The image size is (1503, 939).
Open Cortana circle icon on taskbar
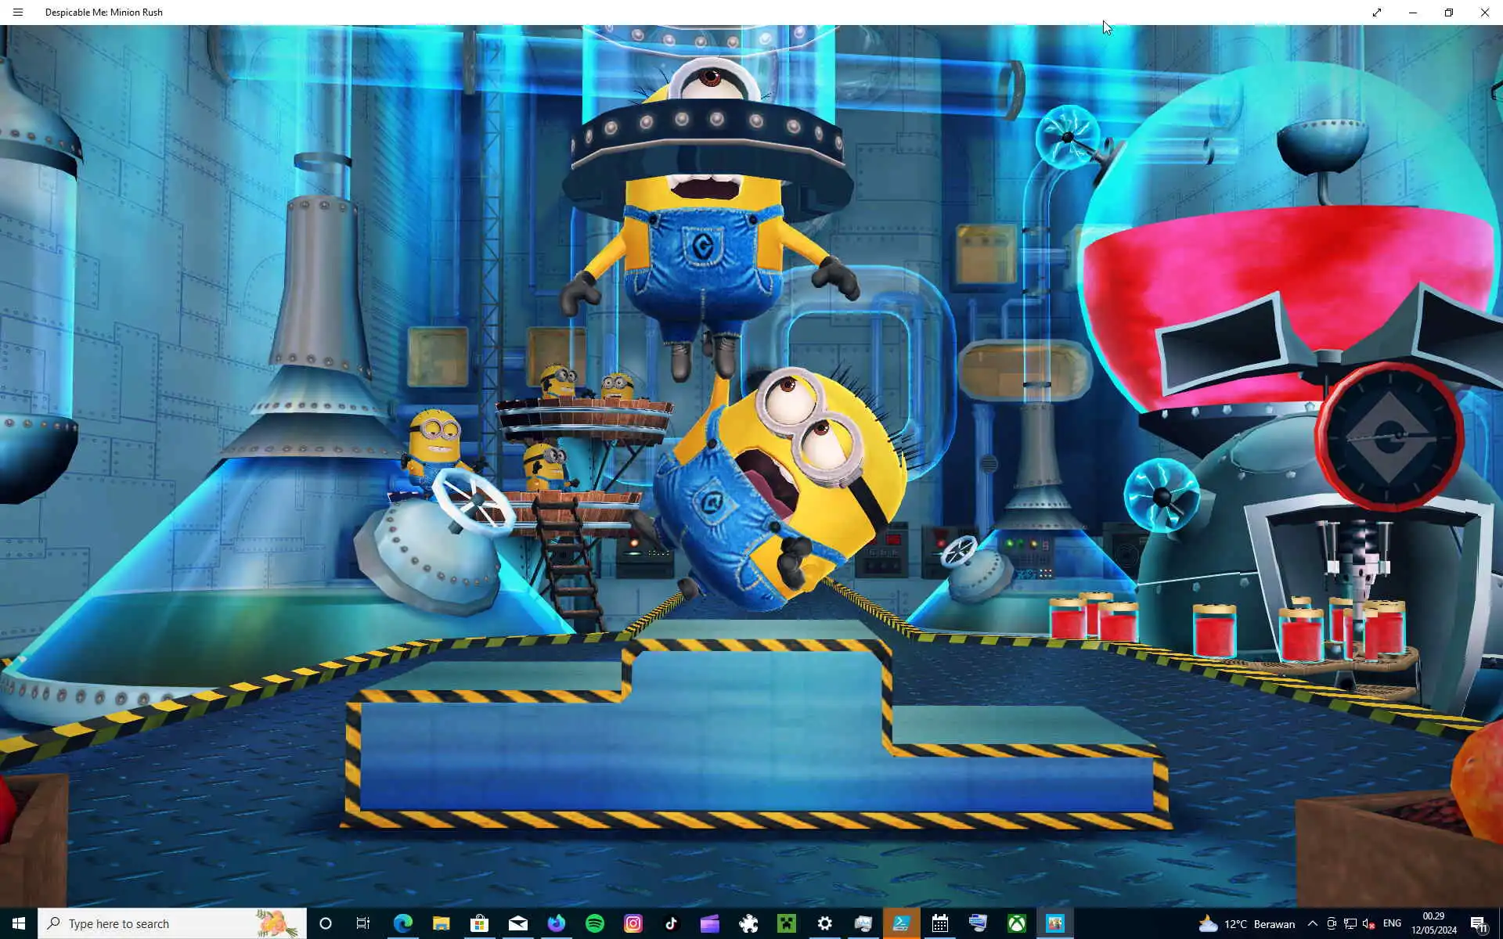pos(326,923)
